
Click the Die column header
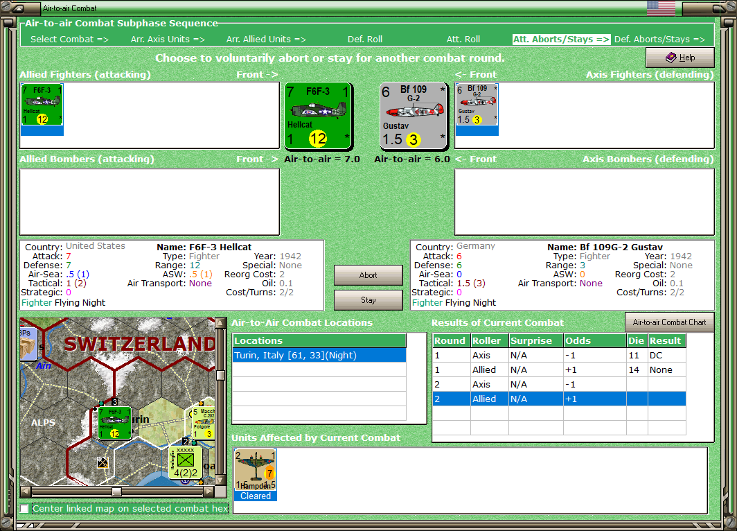click(637, 340)
